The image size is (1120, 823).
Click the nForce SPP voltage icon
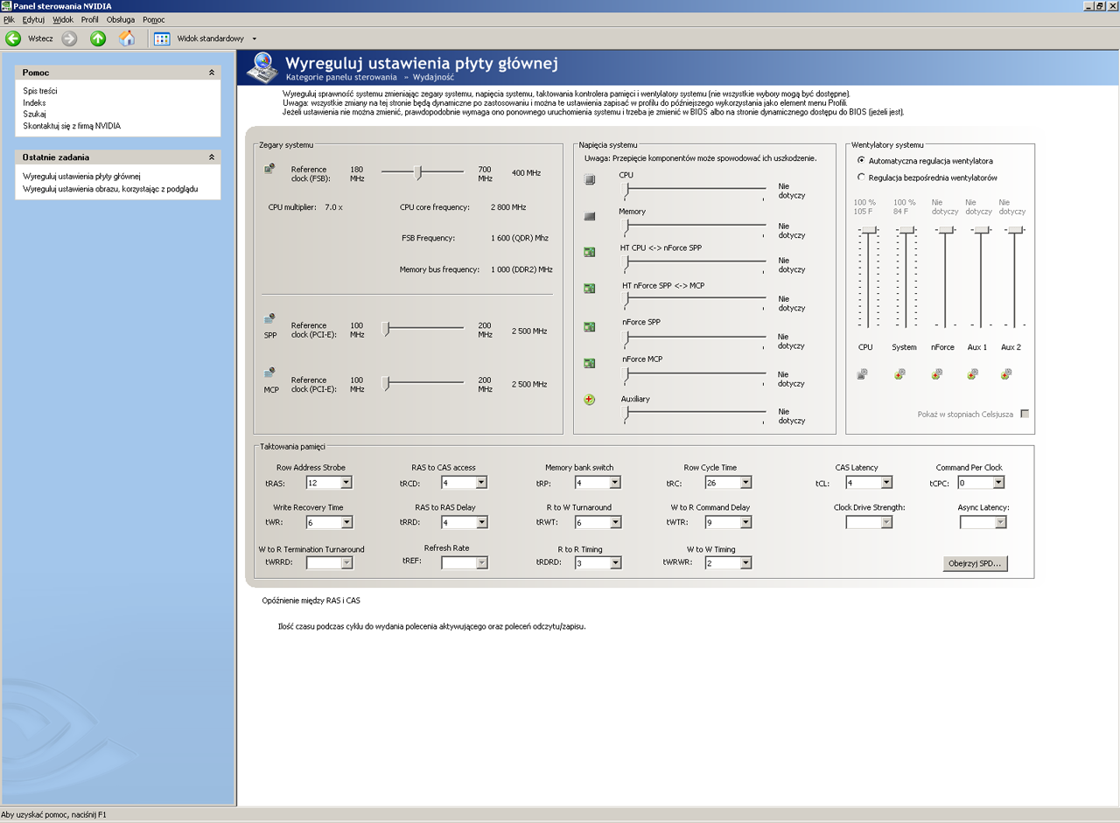(x=590, y=327)
